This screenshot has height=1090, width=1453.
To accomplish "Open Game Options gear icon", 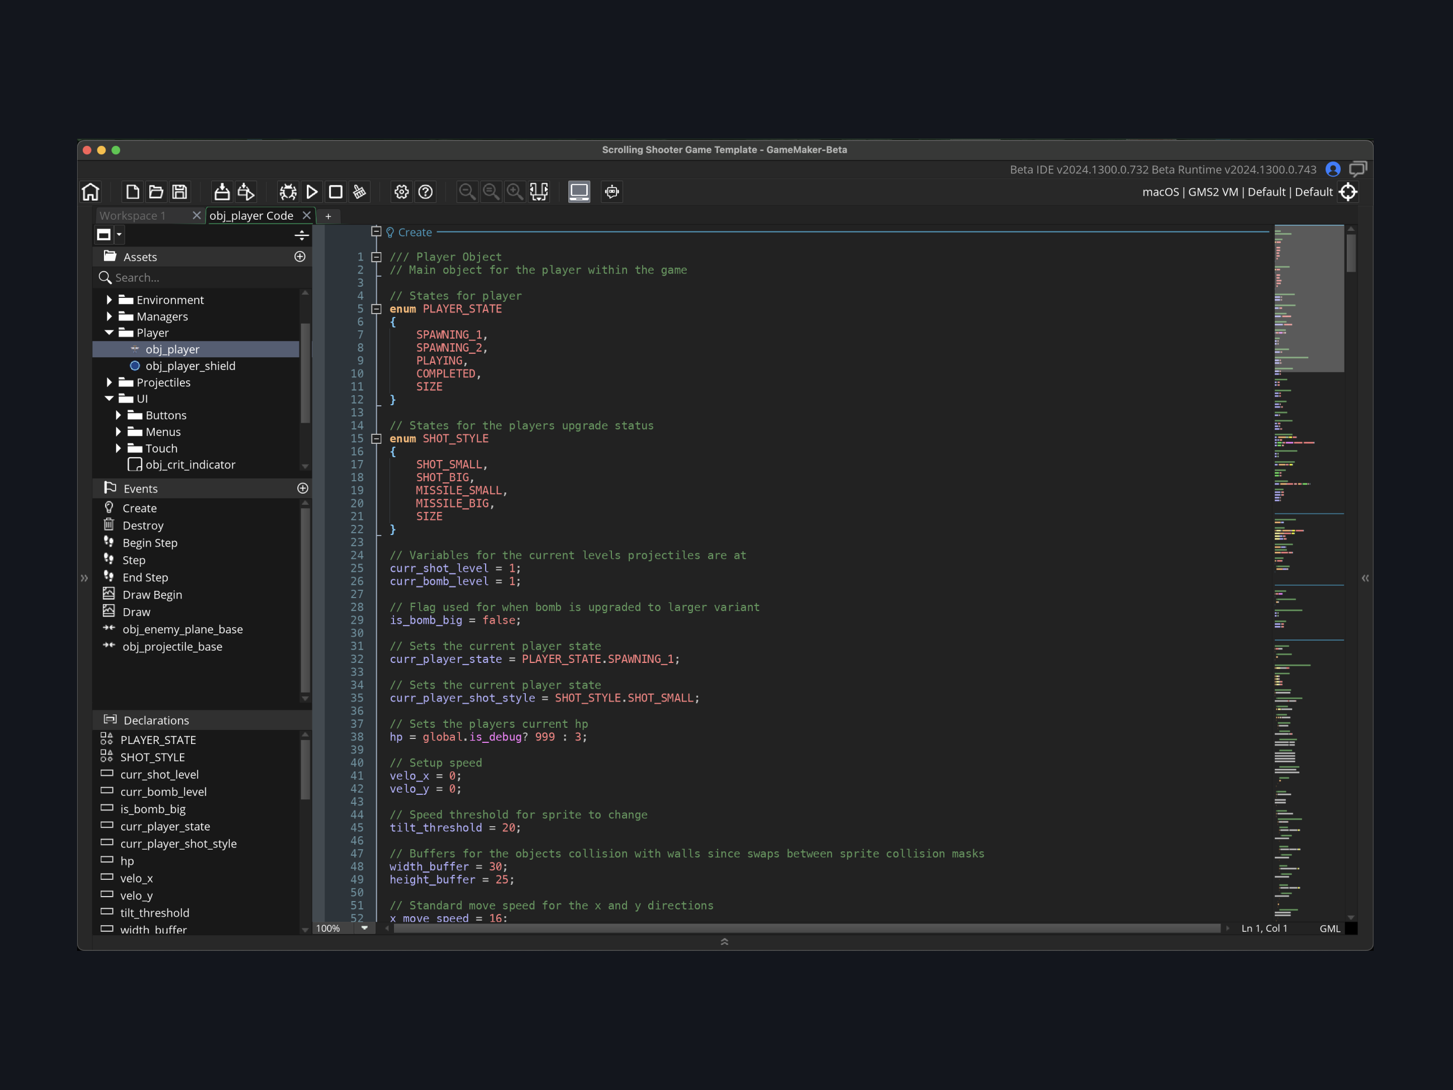I will point(401,192).
